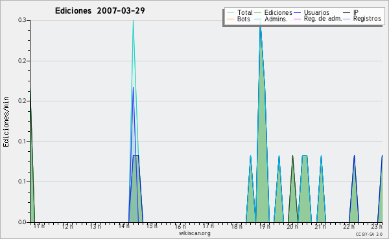
Task: Click the 22 h axis label
Action: coord(349,226)
